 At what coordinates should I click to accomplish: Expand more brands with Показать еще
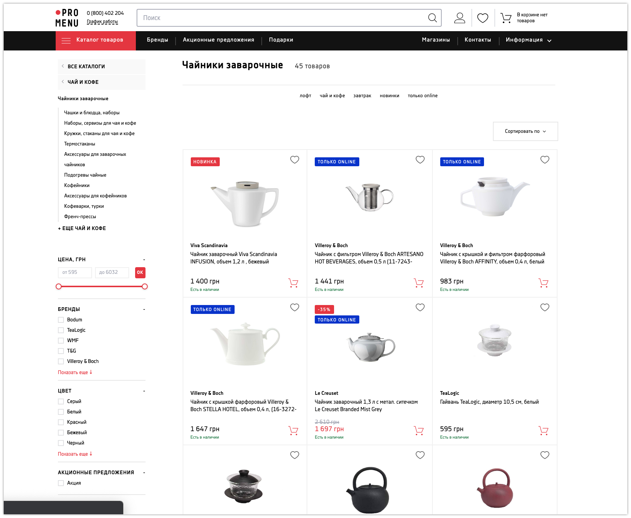(75, 372)
